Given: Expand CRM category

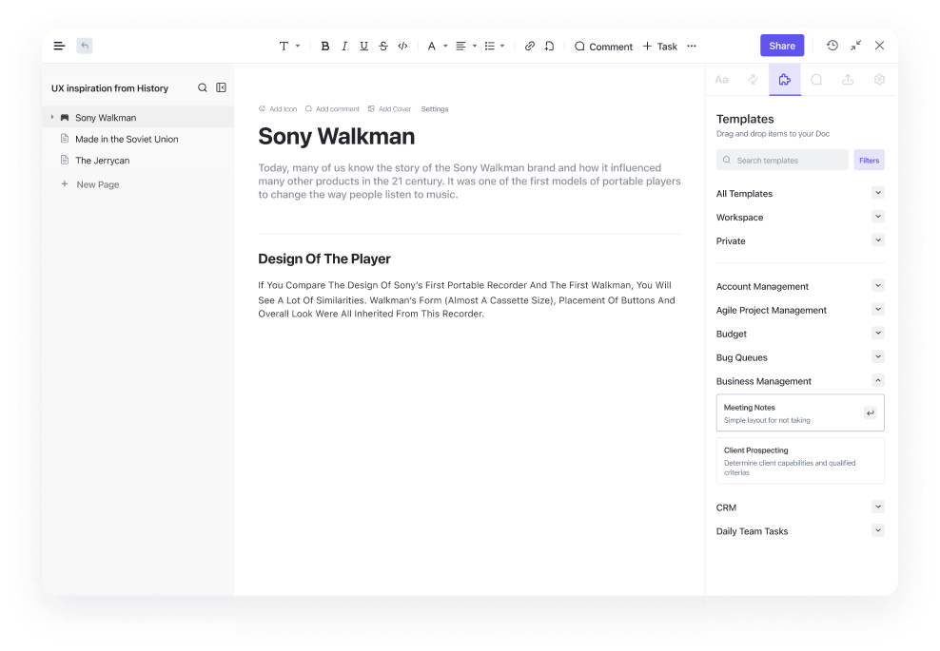Looking at the screenshot, I should click(x=878, y=507).
